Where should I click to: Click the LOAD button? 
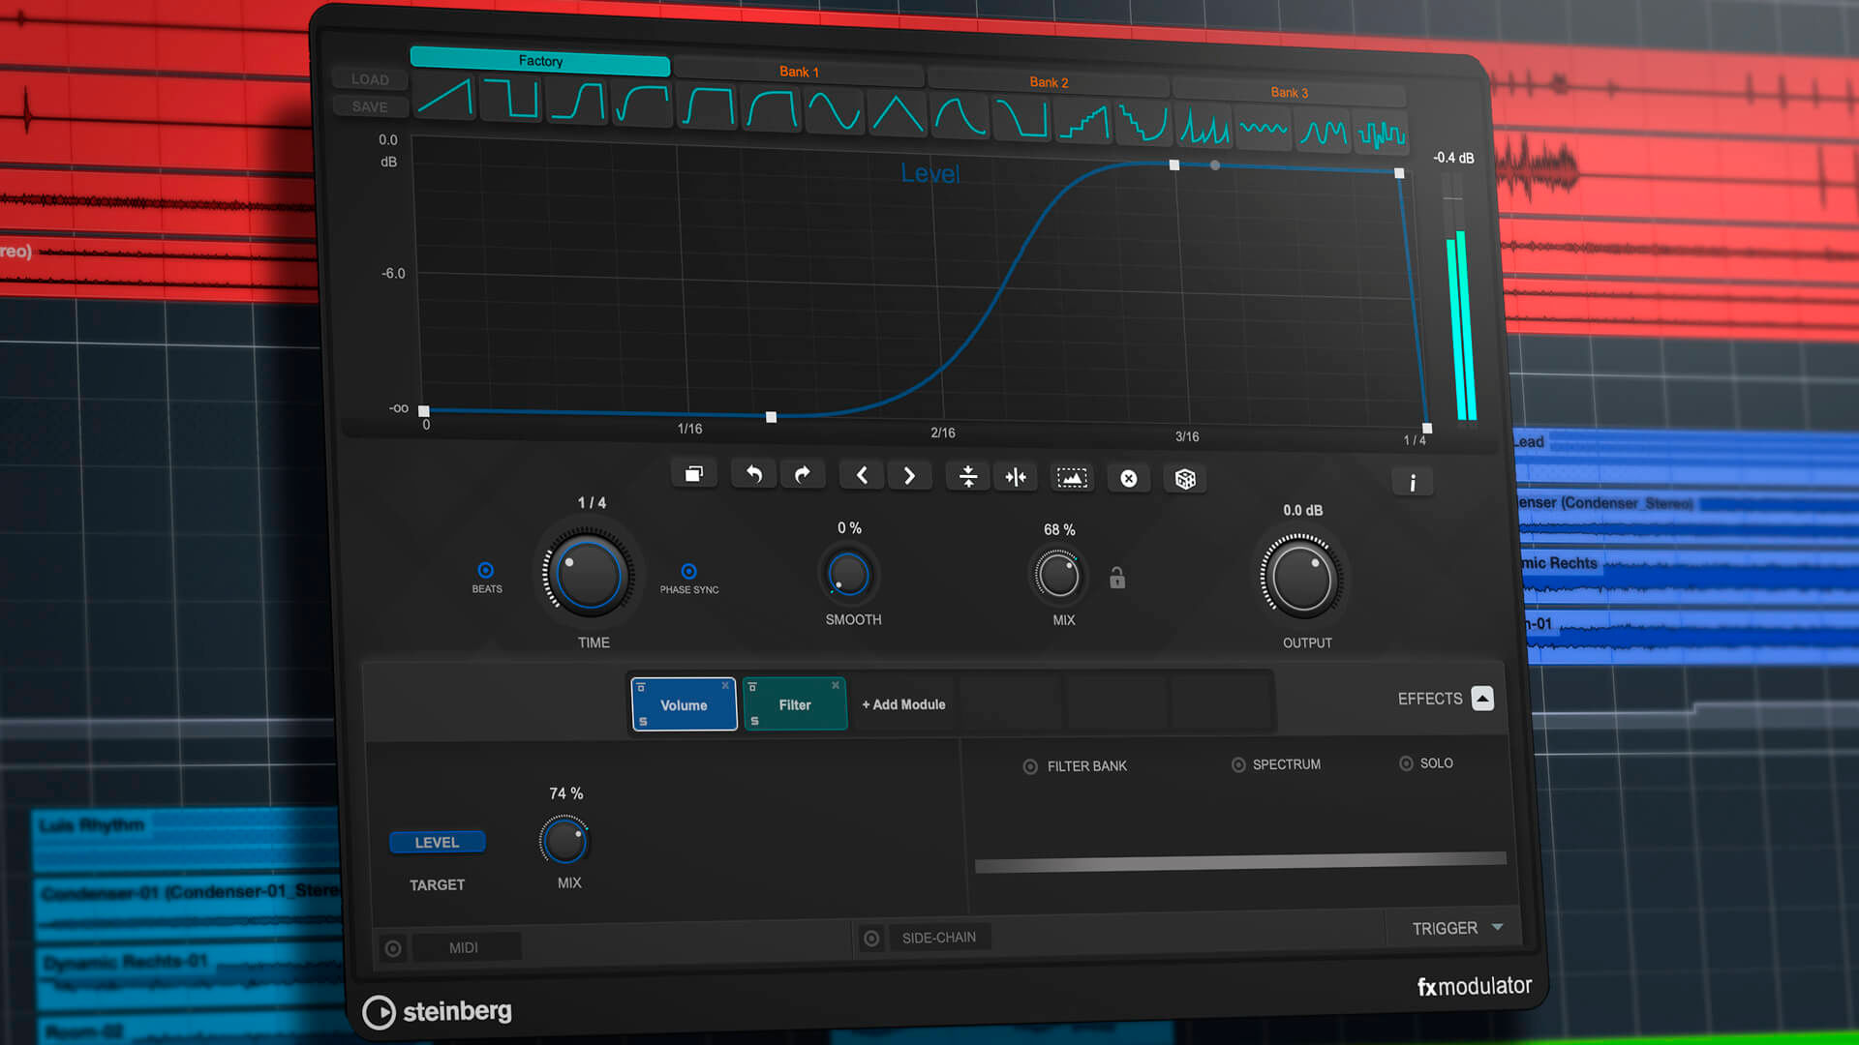click(370, 79)
